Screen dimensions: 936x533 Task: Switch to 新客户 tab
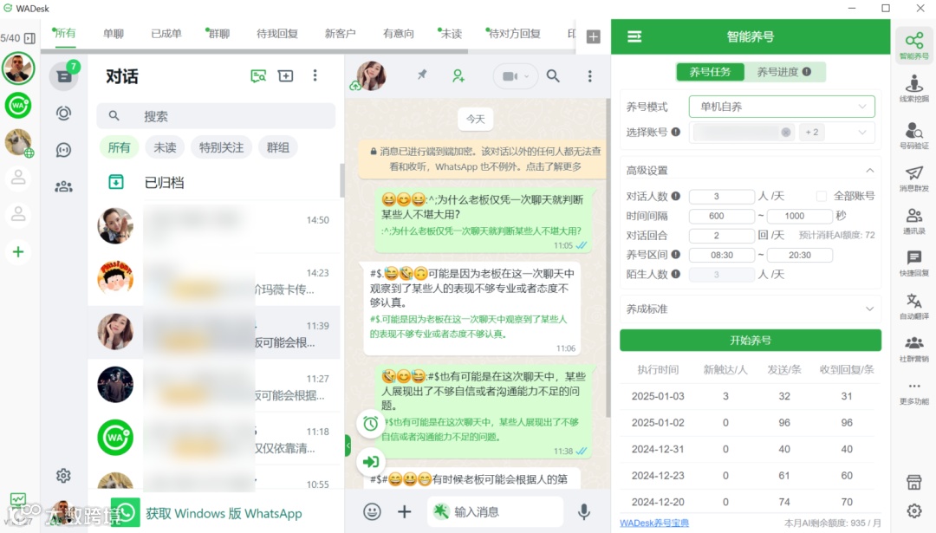point(340,34)
